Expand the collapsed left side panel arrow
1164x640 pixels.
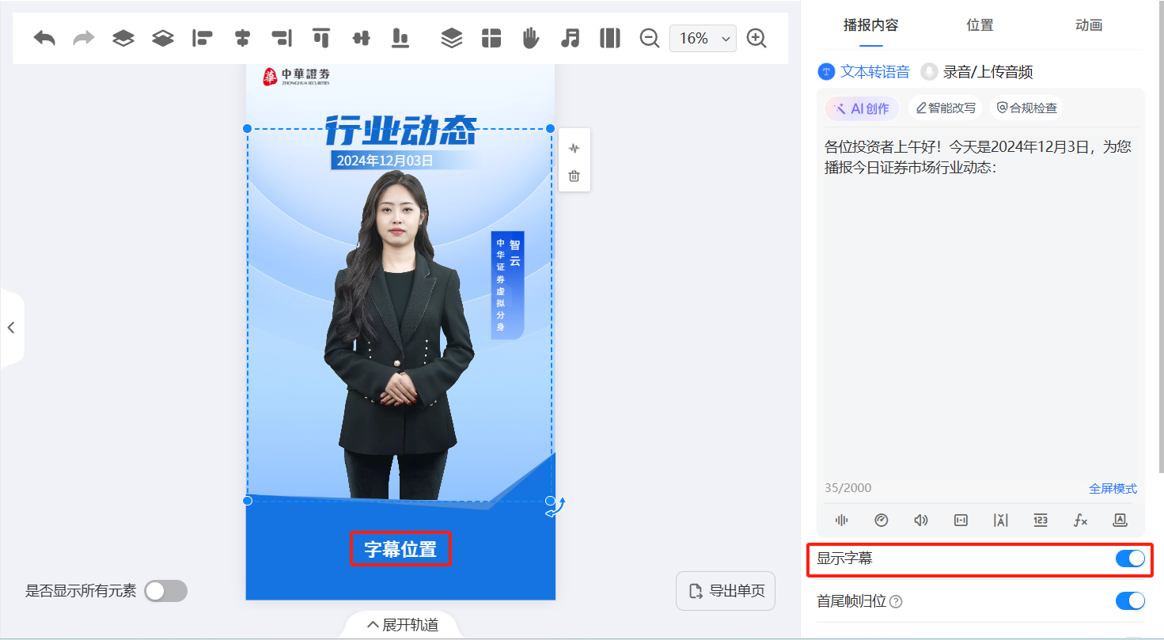coord(11,328)
